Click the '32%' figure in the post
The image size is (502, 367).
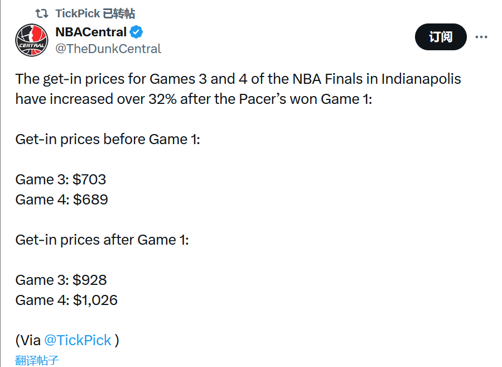162,99
